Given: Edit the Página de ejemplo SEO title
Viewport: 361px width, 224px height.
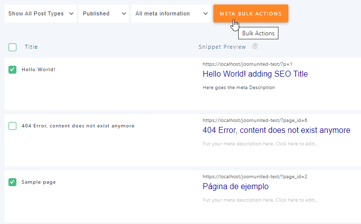Looking at the screenshot, I should (235, 187).
